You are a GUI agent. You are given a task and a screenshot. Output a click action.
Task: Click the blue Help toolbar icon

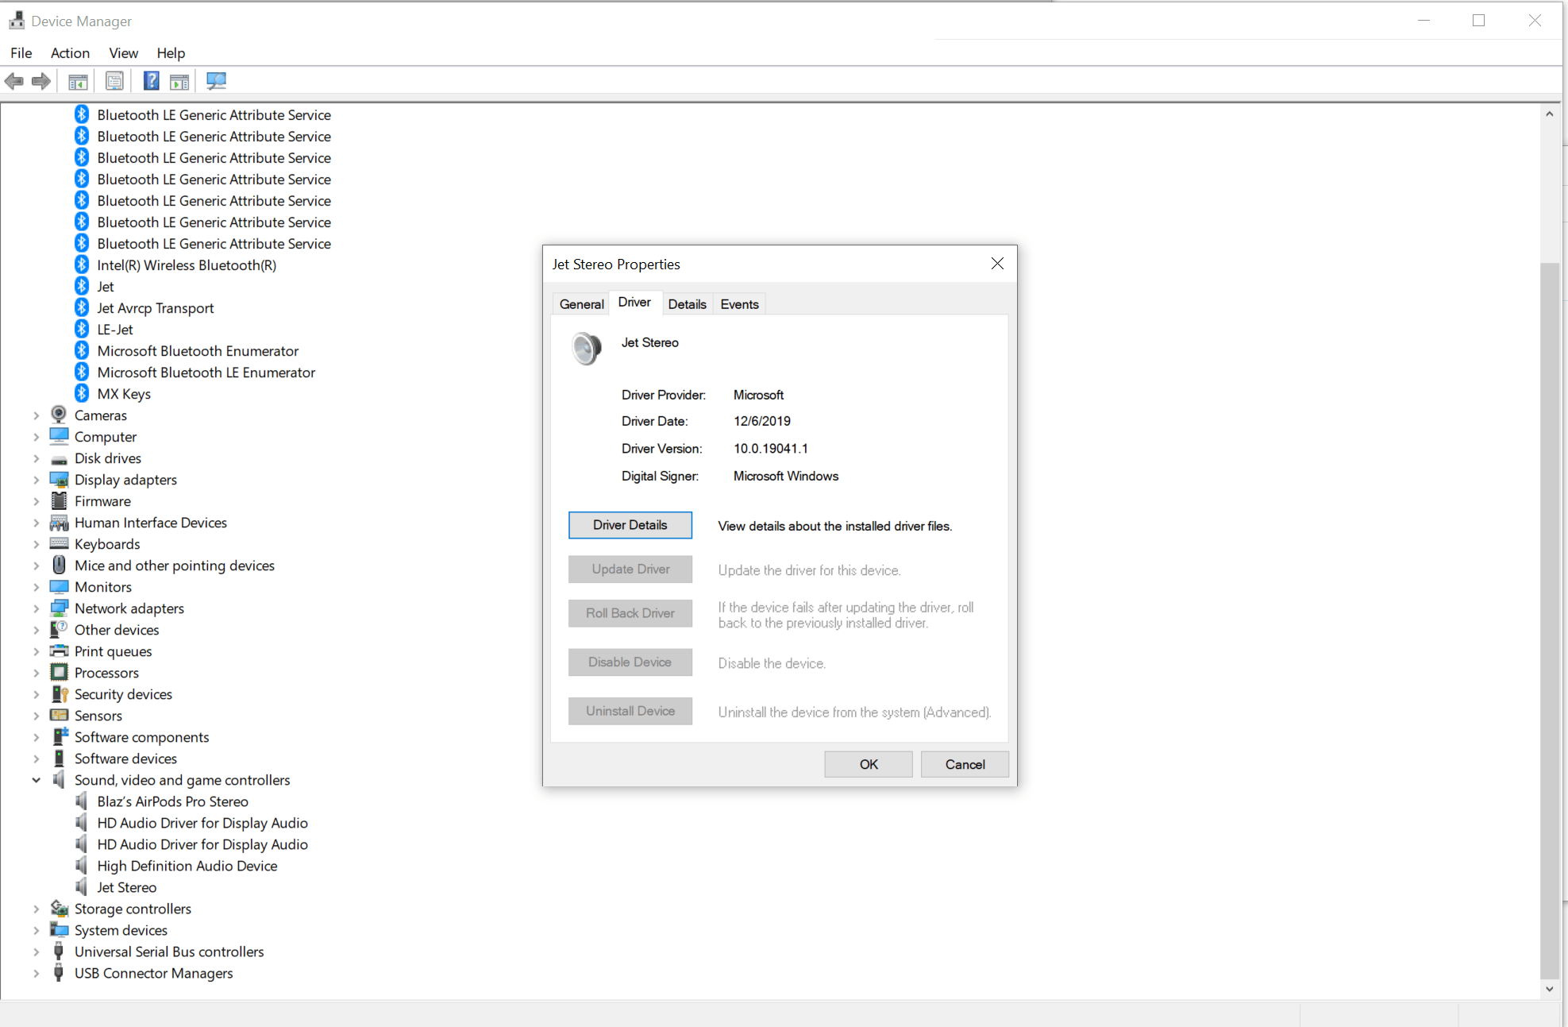click(x=151, y=81)
